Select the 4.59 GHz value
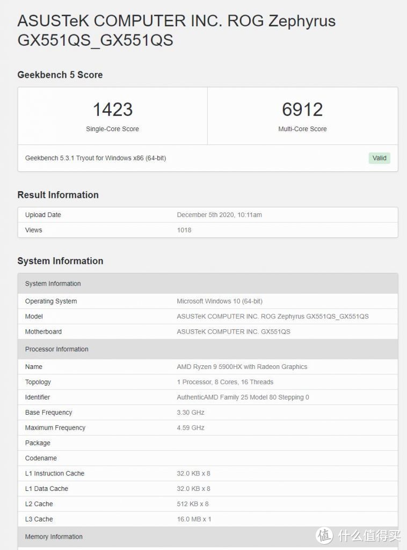Screen dimensions: 407x550 click(191, 428)
